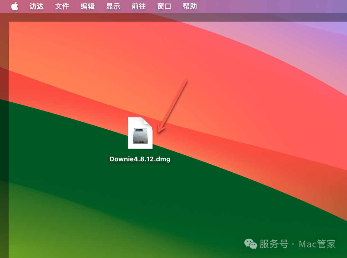Select the Downnie4.8.12.dmg disk image icon

click(140, 133)
